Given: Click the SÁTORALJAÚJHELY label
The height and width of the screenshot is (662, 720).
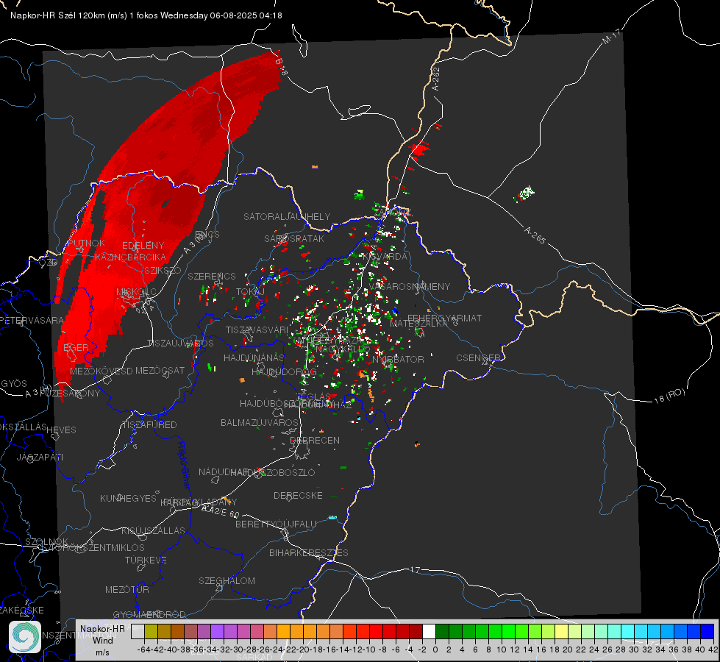Looking at the screenshot, I should point(287,216).
